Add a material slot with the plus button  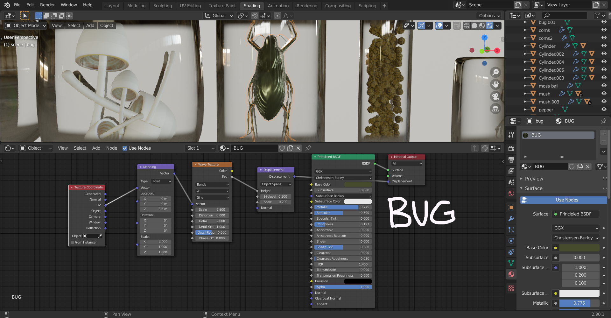(x=604, y=133)
